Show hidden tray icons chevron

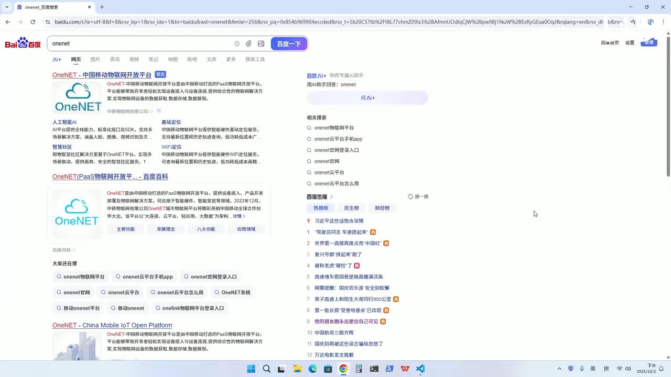coord(559,369)
